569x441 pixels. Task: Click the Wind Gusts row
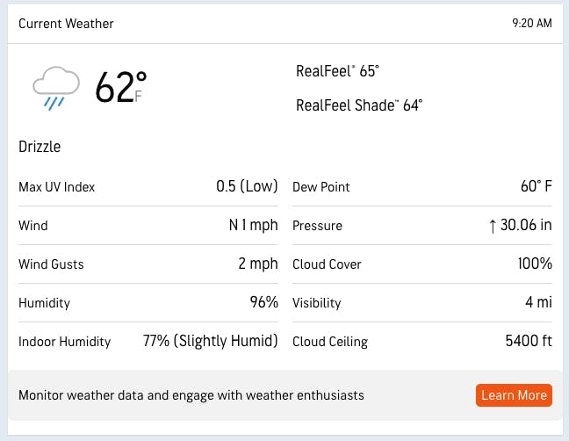point(148,264)
